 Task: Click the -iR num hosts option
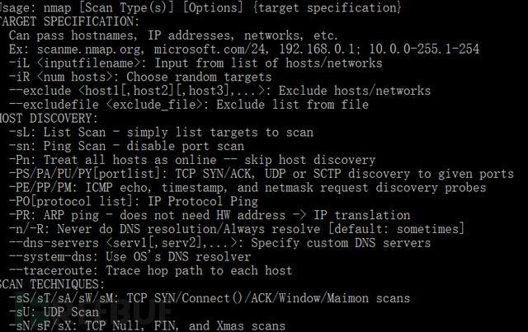point(140,77)
